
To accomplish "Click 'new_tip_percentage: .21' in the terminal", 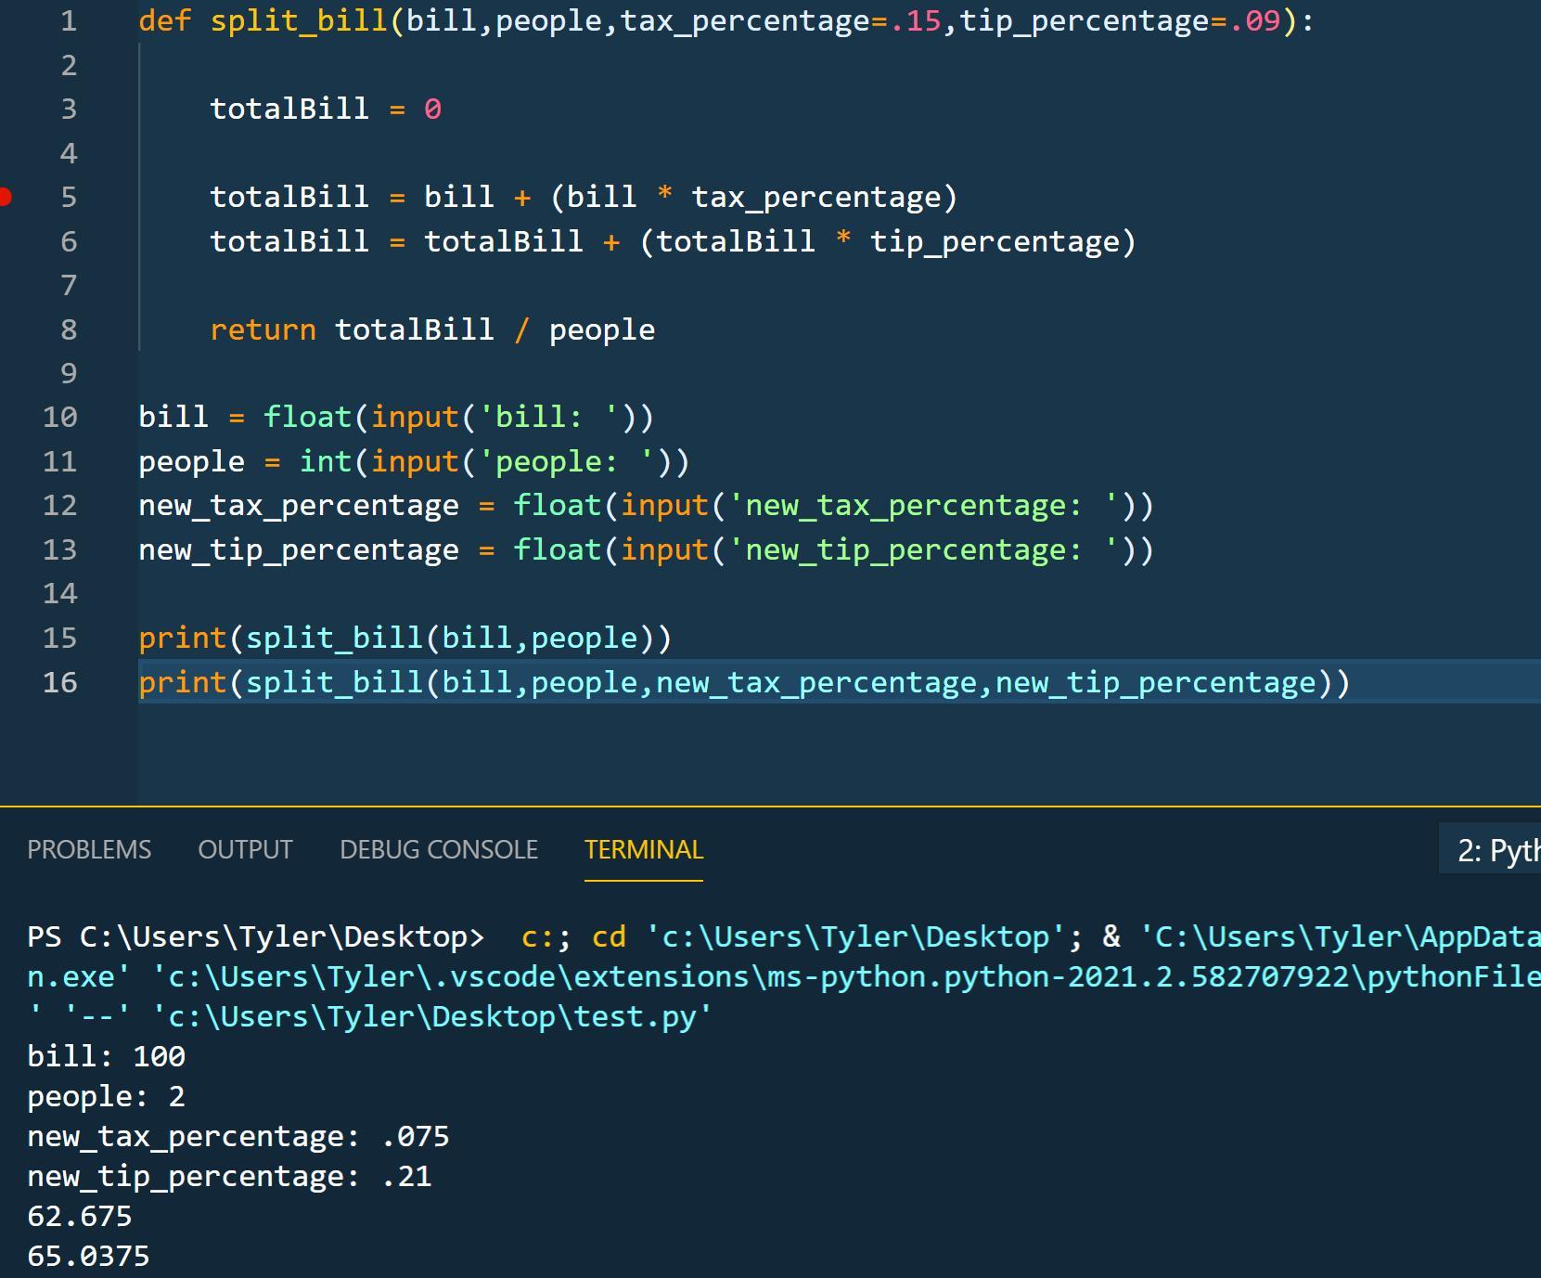I will click(229, 1176).
